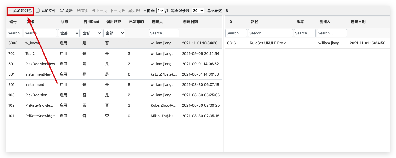
Task: Click the 添加知识包 briefcase icon
Action: click(10, 11)
